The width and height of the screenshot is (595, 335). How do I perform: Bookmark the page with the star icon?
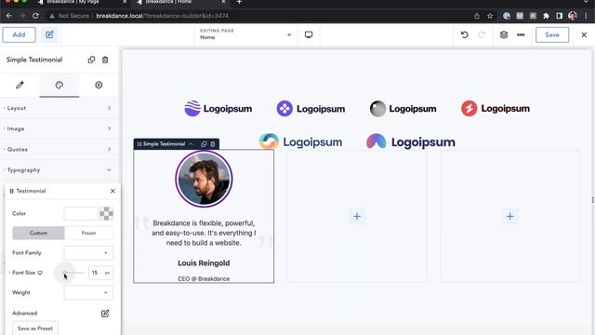(490, 16)
